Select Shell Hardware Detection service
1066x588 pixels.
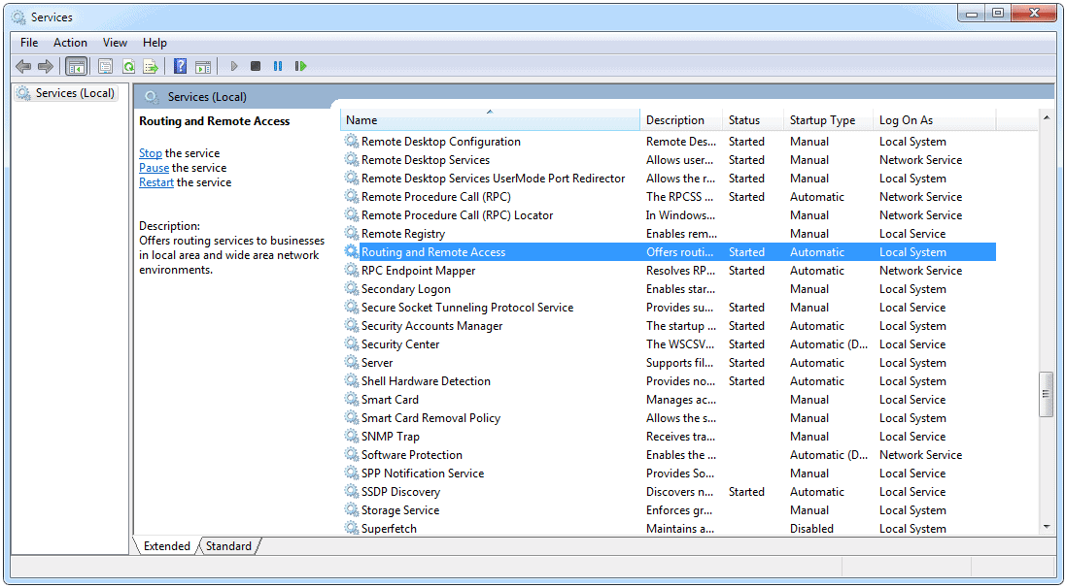[x=670, y=381]
